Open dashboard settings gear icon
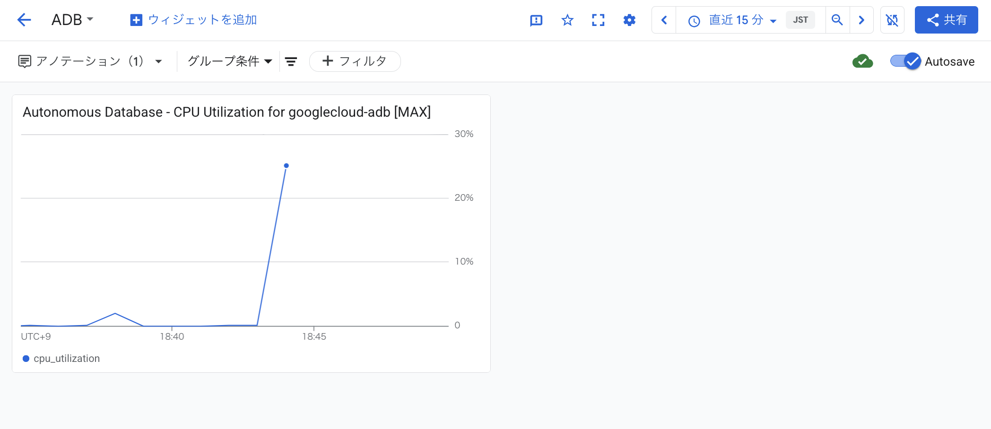 pyautogui.click(x=629, y=20)
